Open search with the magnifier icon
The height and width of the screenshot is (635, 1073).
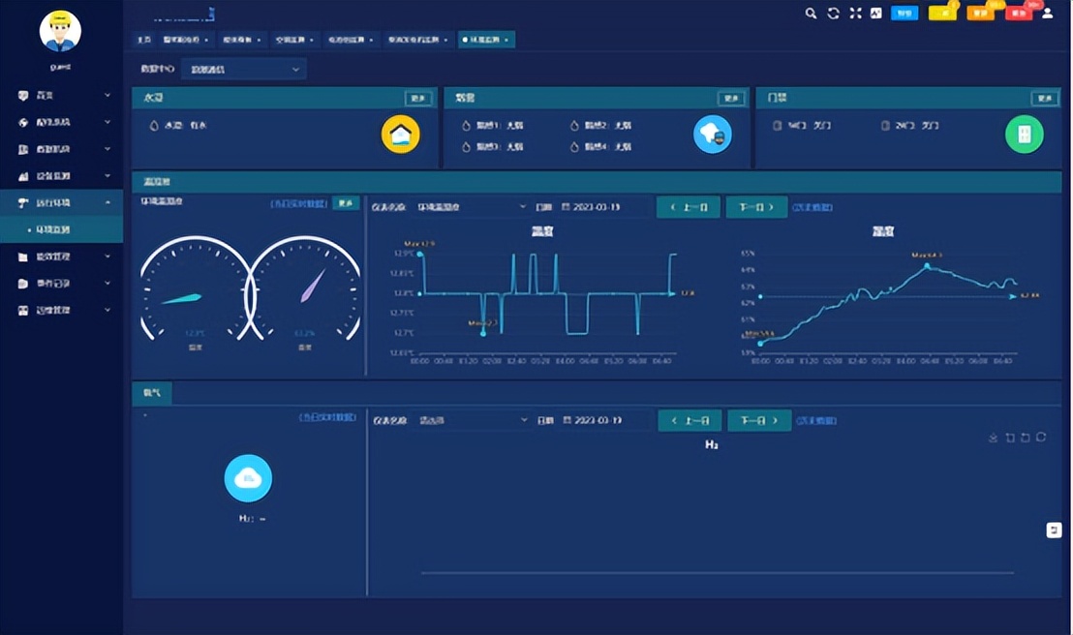[x=811, y=13]
